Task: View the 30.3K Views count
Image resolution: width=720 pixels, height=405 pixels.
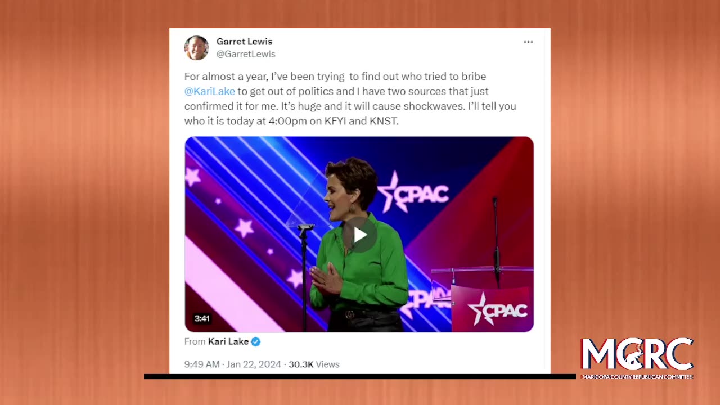Action: (x=314, y=364)
